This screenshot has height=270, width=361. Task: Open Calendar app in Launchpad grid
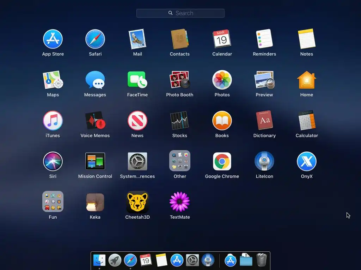(222, 39)
